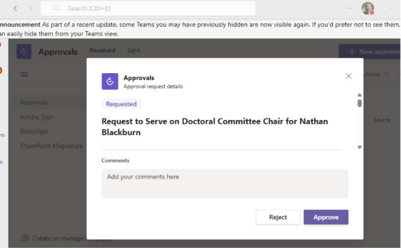Select Adobe Sign in the left list
Image resolution: width=401 pixels, height=248 pixels.
pos(37,117)
